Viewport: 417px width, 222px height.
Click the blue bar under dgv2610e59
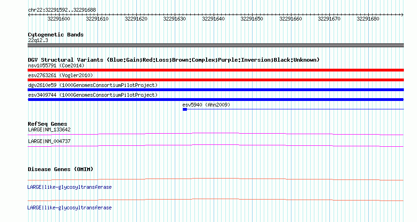pos(216,90)
